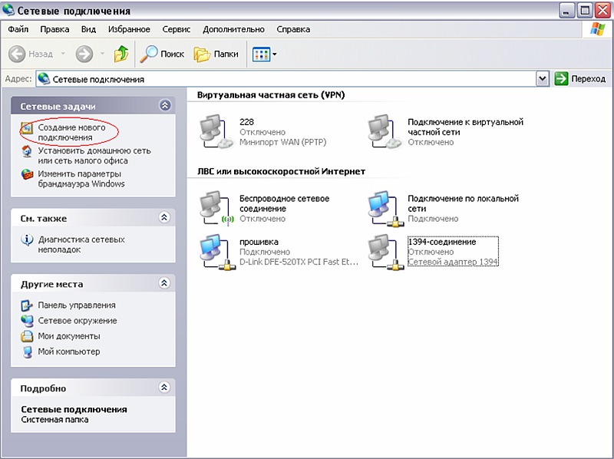This screenshot has width=614, height=459.
Task: Collapse the См. также panel
Action: (163, 218)
